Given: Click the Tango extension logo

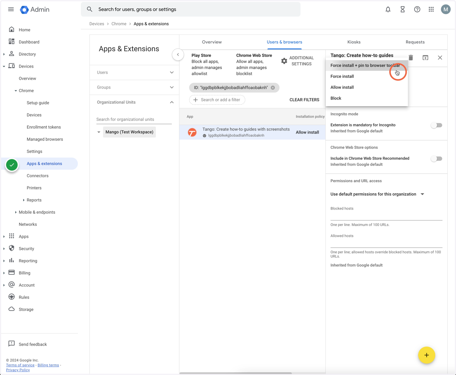Looking at the screenshot, I should pos(192,132).
